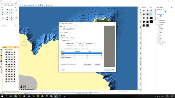Select the flatten line tool in Tools panel
Screen dimensions: 175x98
coord(7,15)
